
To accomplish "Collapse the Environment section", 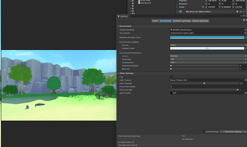I will click(x=118, y=26).
